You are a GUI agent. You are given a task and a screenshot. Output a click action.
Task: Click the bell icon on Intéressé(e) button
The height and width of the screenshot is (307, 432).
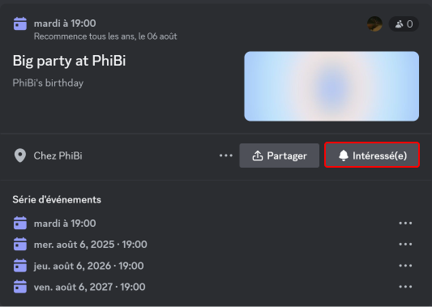tap(344, 156)
